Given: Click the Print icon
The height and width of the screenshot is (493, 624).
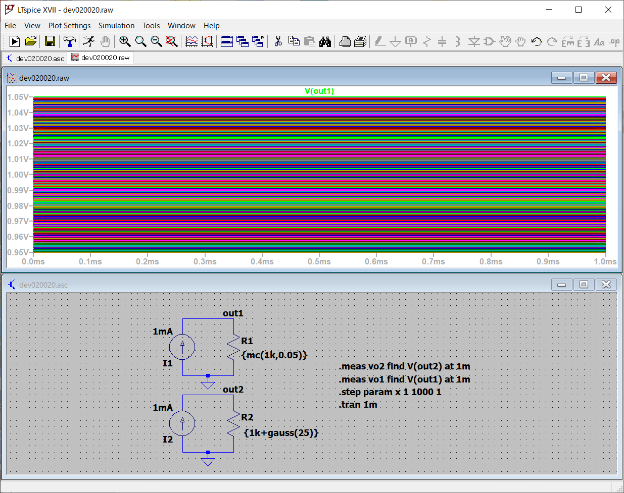Looking at the screenshot, I should coord(345,41).
